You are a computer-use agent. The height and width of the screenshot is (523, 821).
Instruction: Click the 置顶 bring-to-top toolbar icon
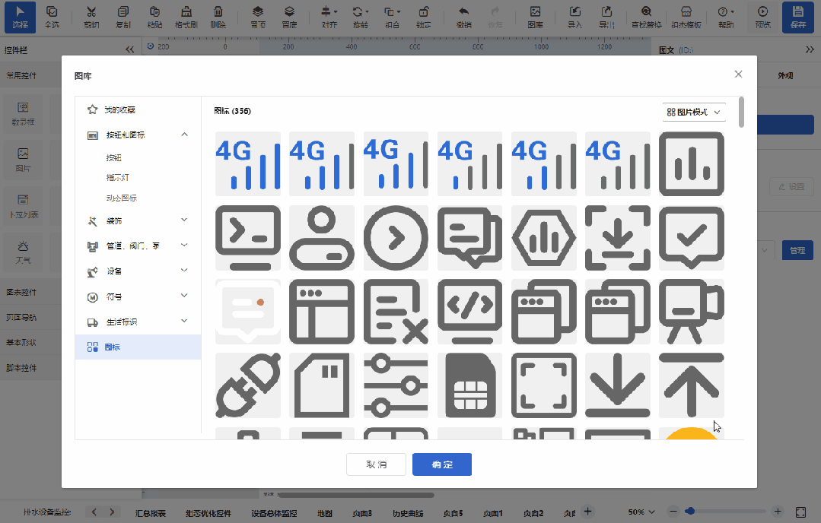point(258,17)
